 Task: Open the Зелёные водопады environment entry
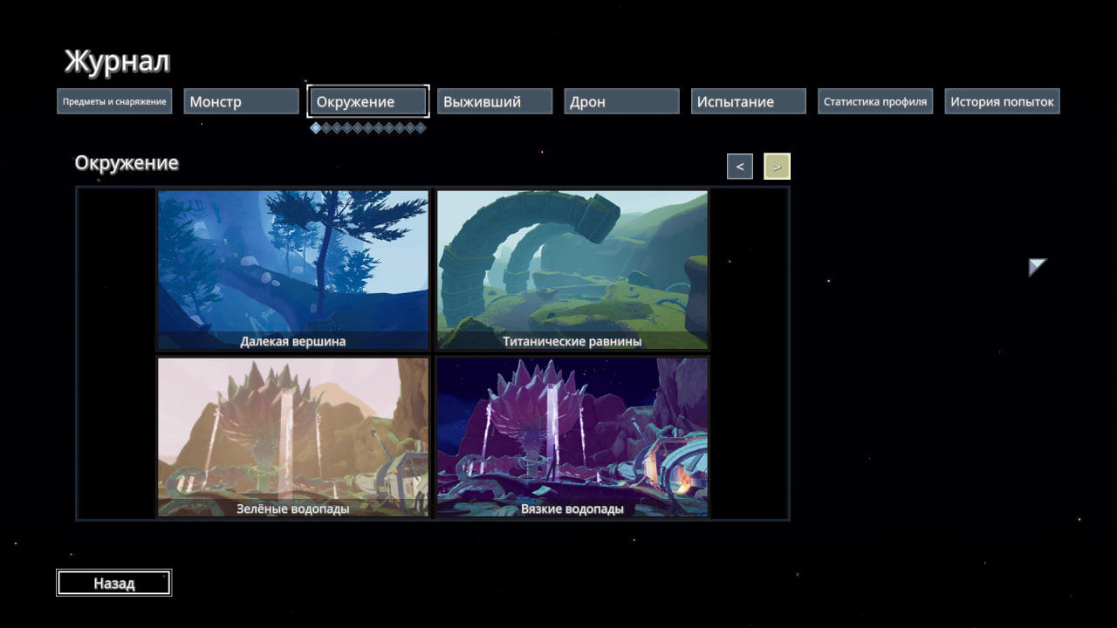(x=293, y=437)
